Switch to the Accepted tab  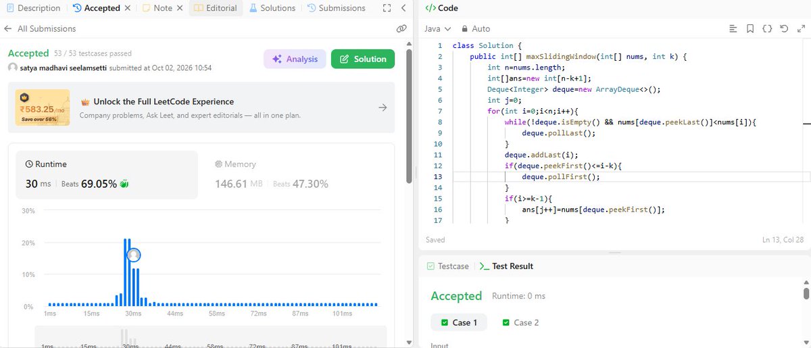coord(96,8)
